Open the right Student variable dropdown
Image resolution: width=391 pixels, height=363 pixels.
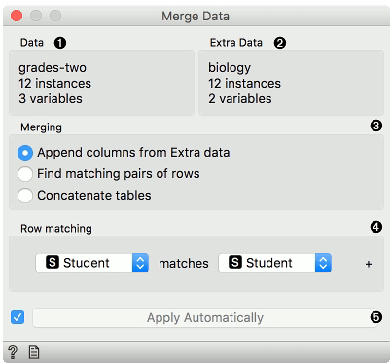pos(275,263)
